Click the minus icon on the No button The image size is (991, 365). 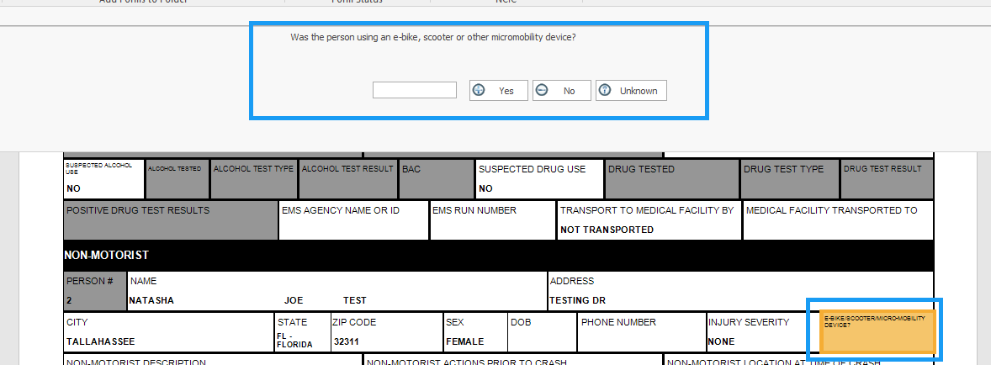pyautogui.click(x=542, y=90)
